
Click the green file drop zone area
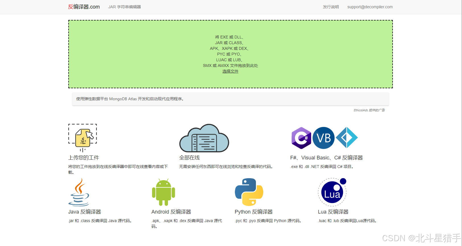[230, 54]
